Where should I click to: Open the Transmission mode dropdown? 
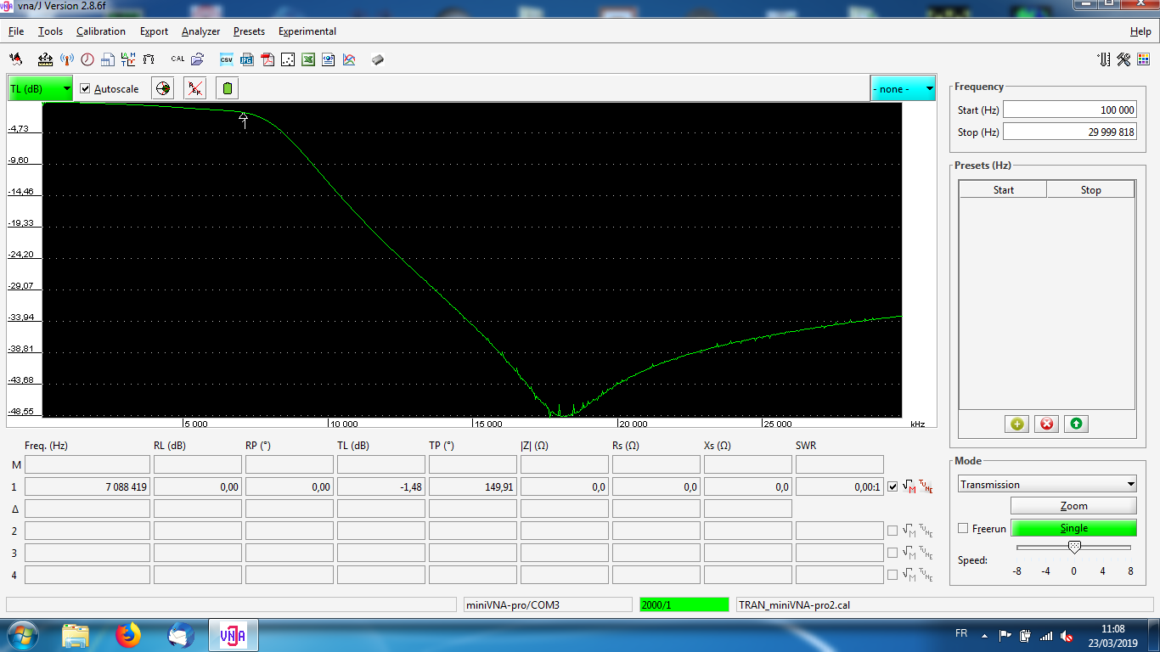pos(1047,485)
